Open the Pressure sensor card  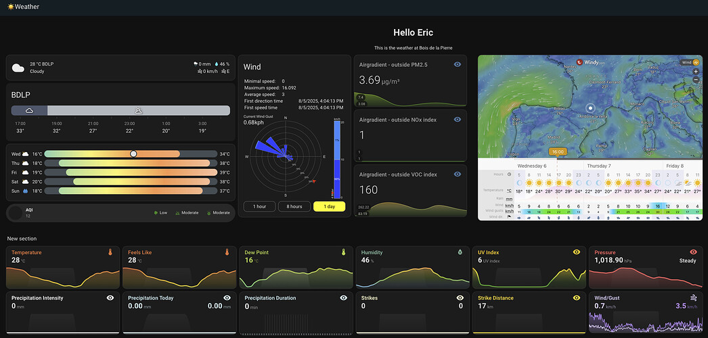pyautogui.click(x=646, y=267)
